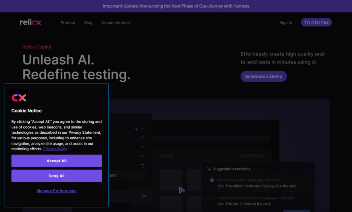The width and height of the screenshot is (352, 212).
Task: Accept all cookies
Action: pyautogui.click(x=57, y=161)
